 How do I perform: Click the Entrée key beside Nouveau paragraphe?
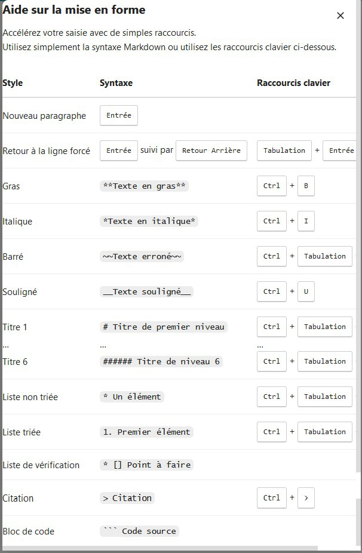click(119, 116)
